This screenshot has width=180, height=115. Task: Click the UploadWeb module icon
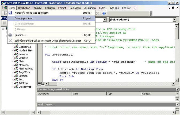coord(16,87)
